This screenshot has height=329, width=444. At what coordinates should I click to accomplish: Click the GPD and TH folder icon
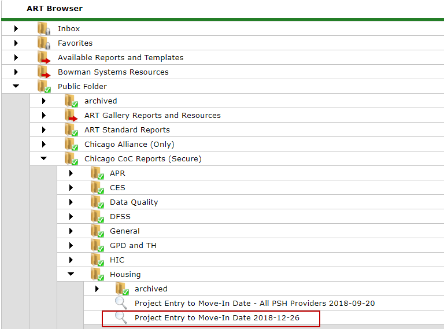(97, 246)
